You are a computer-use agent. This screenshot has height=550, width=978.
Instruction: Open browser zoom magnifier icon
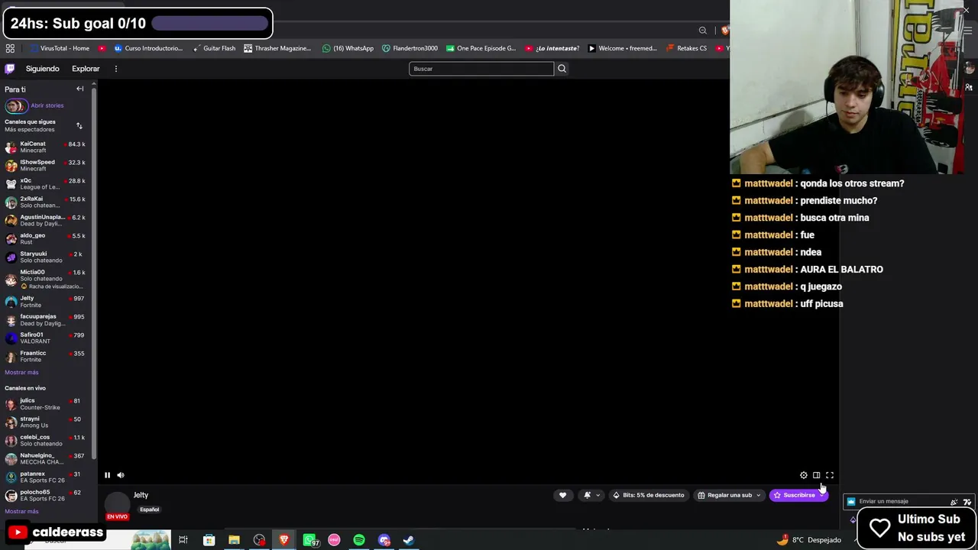click(x=702, y=31)
